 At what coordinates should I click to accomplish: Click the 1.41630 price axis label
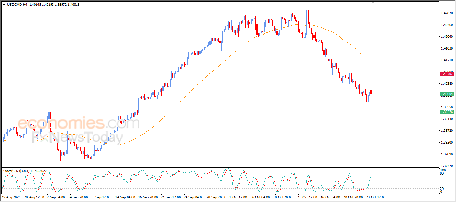tap(447, 48)
